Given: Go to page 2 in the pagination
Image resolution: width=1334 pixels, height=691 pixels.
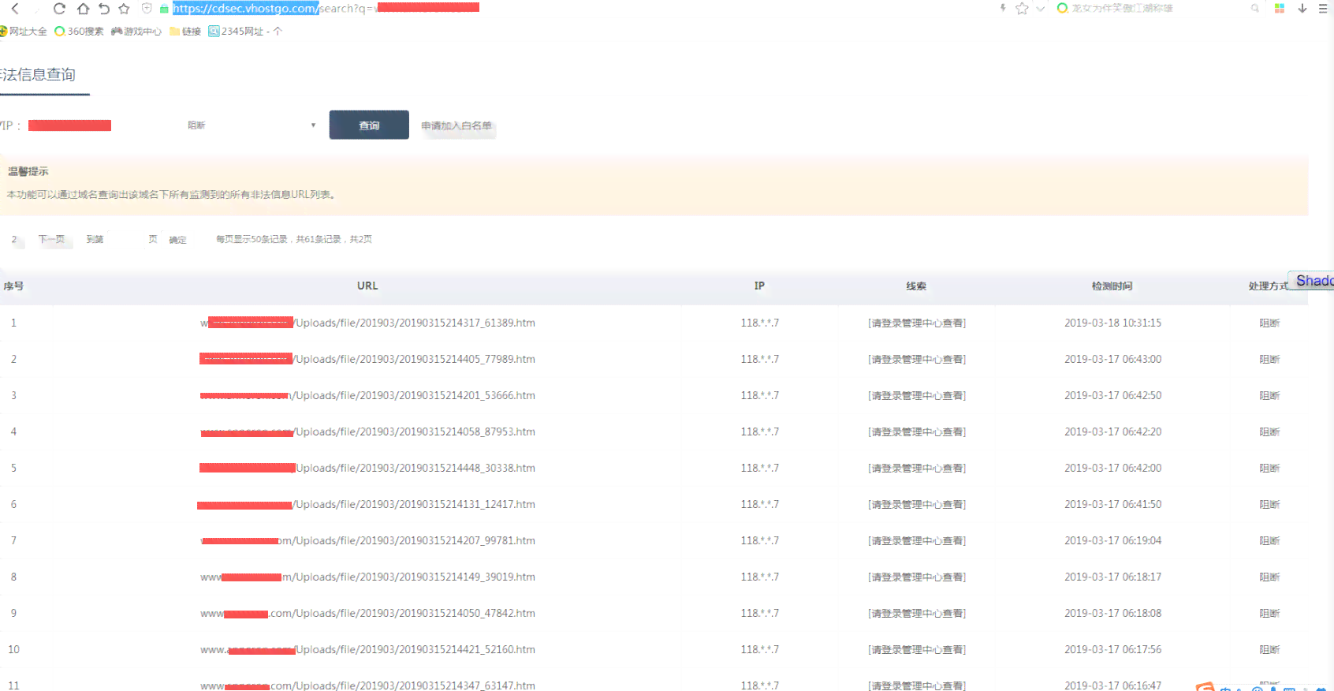Looking at the screenshot, I should [x=14, y=239].
